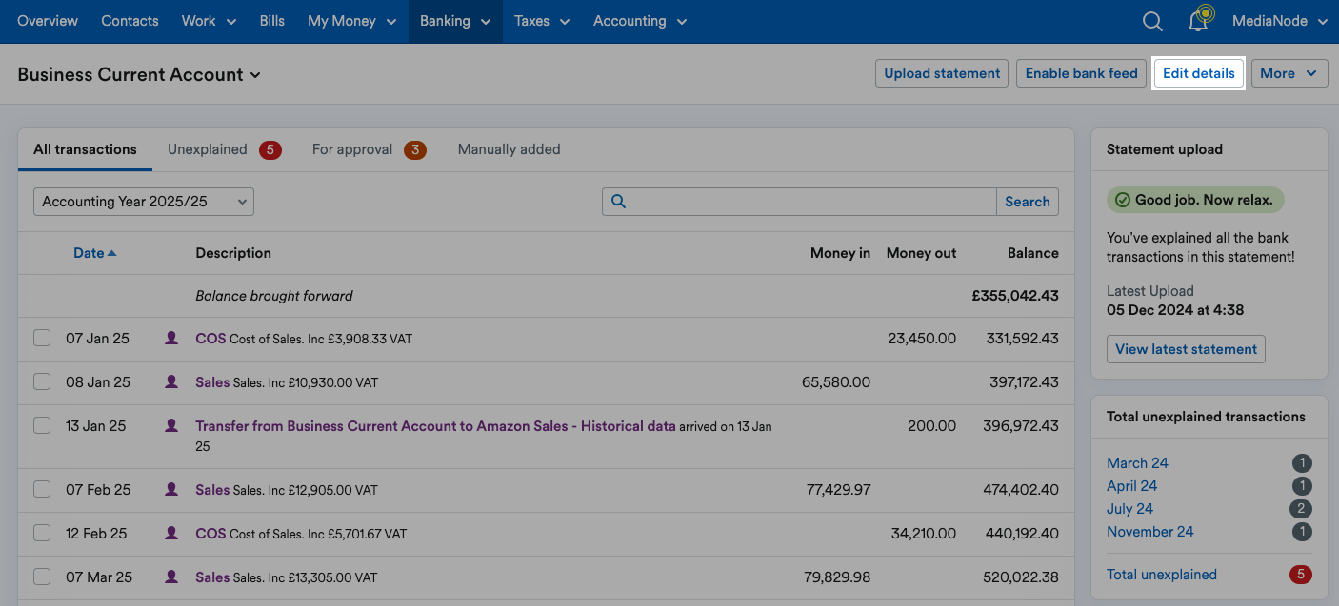Image resolution: width=1339 pixels, height=606 pixels.
Task: Open the Total unexplained link
Action: point(1162,575)
